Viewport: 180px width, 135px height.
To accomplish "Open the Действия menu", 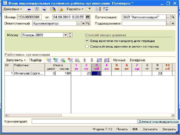I will click(12, 9).
